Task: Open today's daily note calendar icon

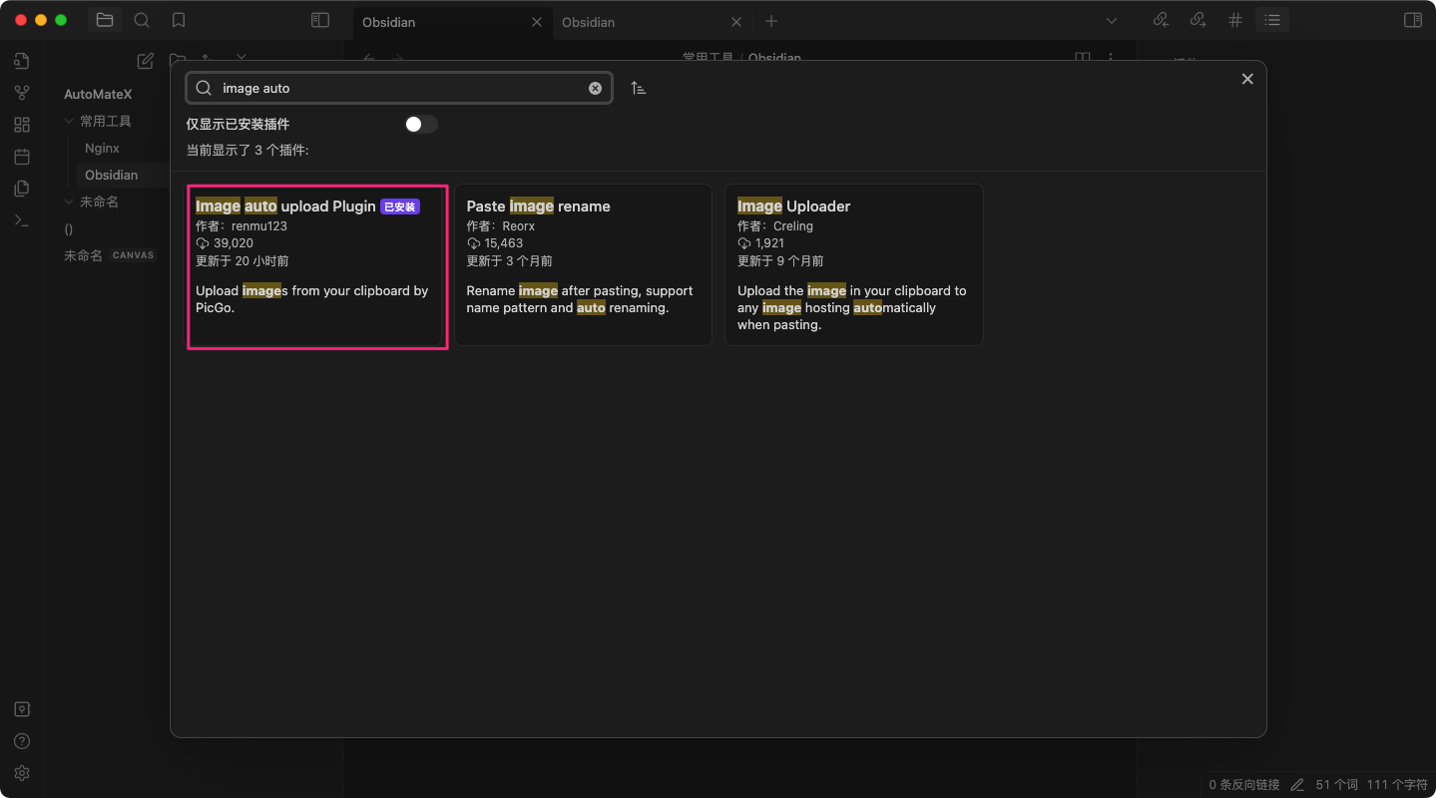Action: (22, 157)
